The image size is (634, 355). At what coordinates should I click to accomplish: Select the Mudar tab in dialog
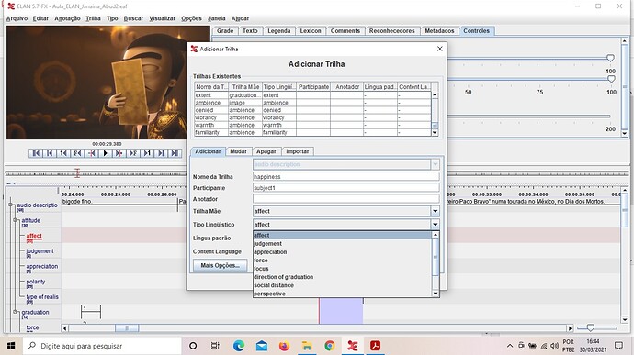pos(238,151)
